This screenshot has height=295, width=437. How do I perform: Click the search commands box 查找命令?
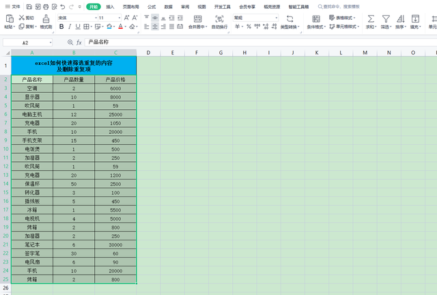pyautogui.click(x=339, y=7)
